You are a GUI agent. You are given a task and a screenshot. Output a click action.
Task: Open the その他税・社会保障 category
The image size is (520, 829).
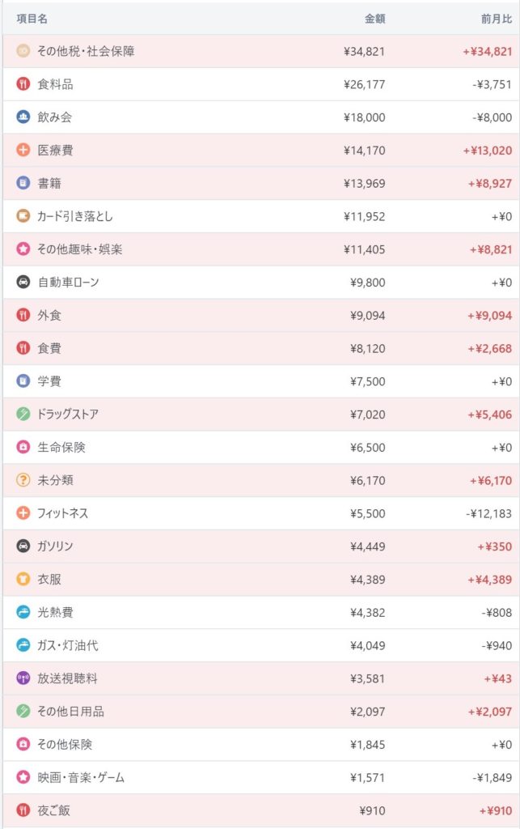coord(86,51)
